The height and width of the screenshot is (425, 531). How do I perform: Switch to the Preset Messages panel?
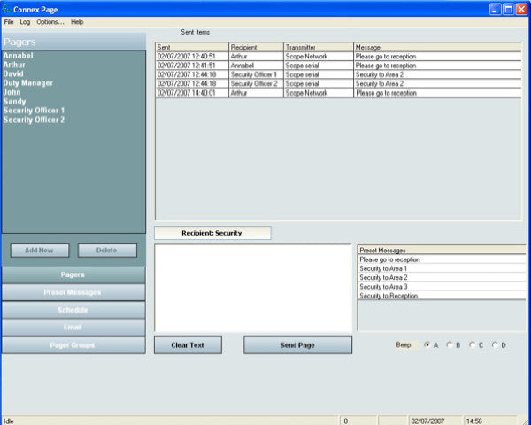[73, 292]
